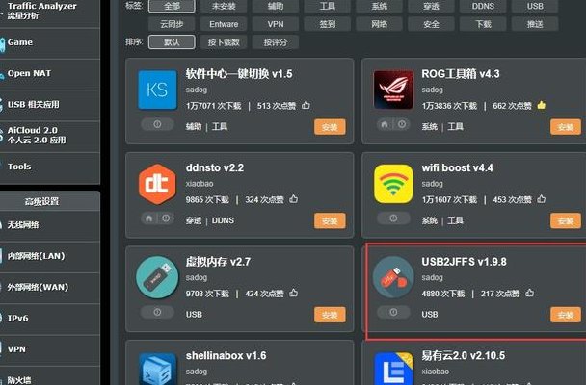The image size is (586, 385).
Task: Select the 未安装 tag filter
Action: tap(224, 6)
